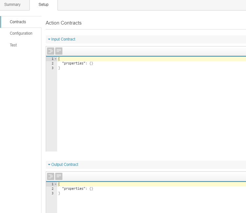Click the "properties" line in Input Contract editor
This screenshot has height=213, width=246.
(78, 63)
